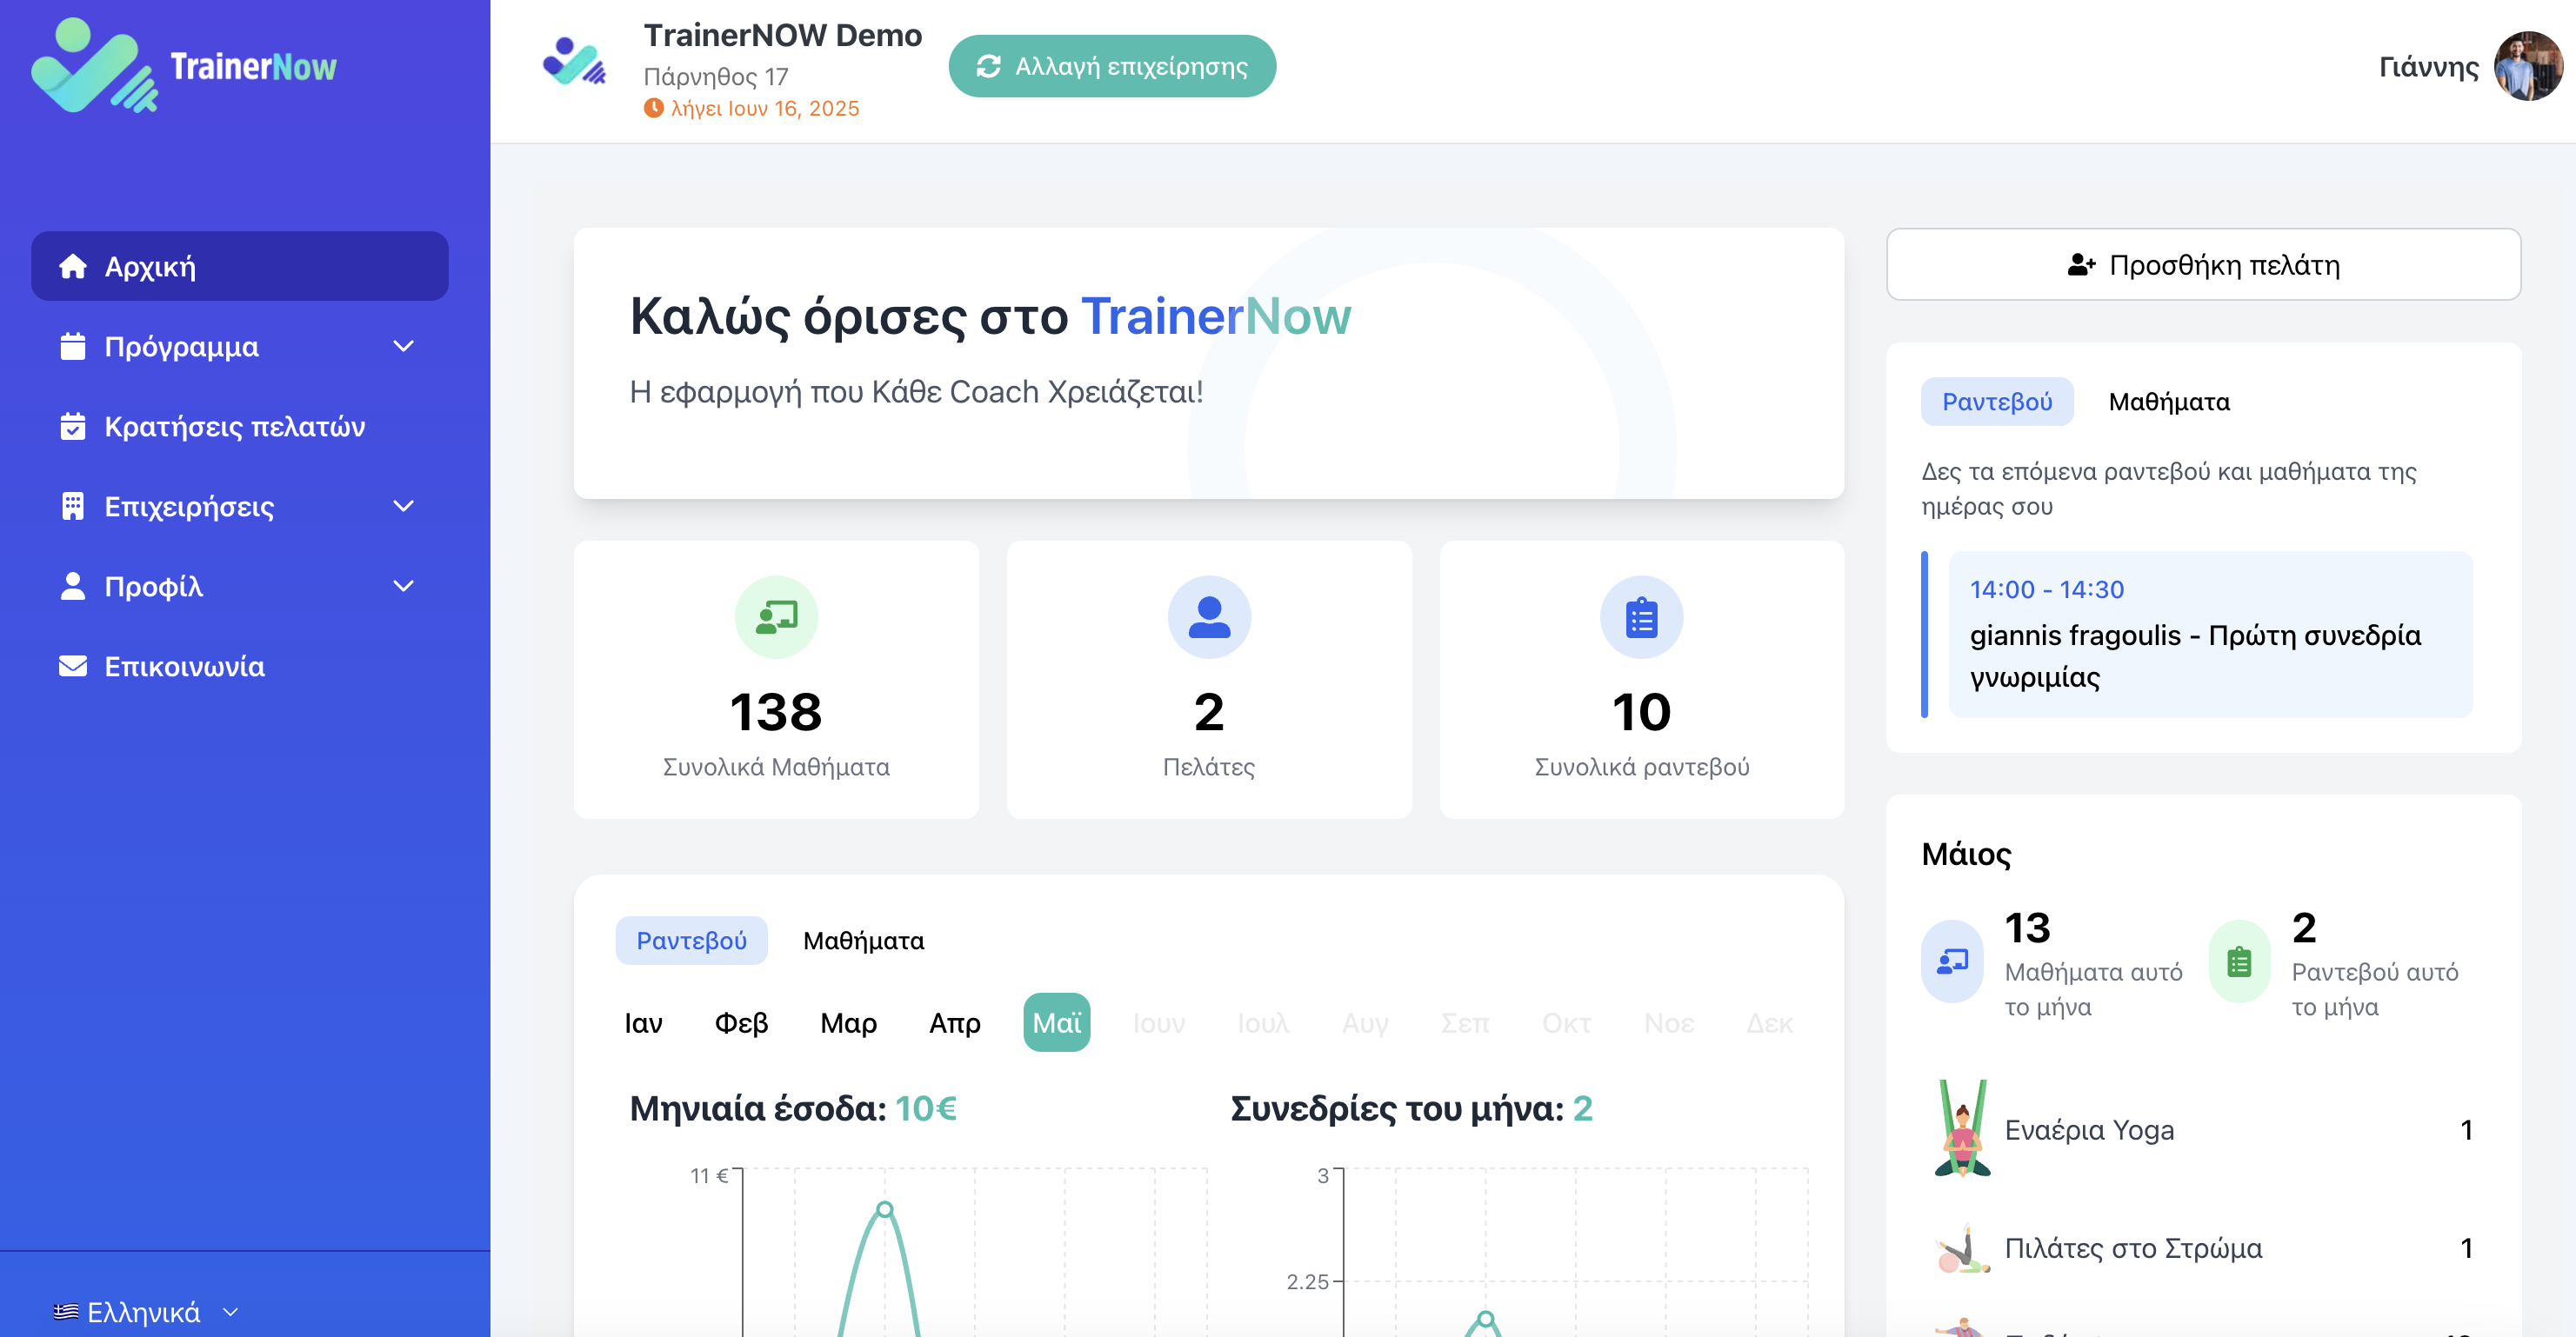Viewport: 2576px width, 1337px height.
Task: Click the calendar icon next to Πρόγραμμα
Action: click(x=73, y=347)
